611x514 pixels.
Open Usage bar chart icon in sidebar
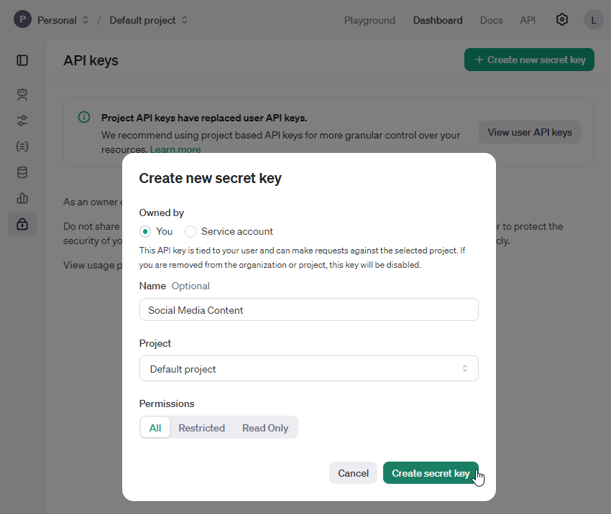click(22, 198)
